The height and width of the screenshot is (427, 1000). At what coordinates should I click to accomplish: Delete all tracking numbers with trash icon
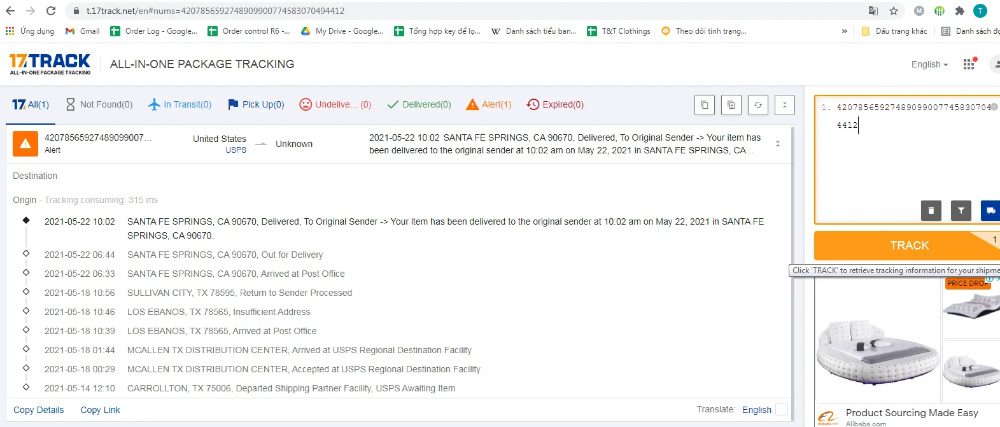tap(931, 210)
